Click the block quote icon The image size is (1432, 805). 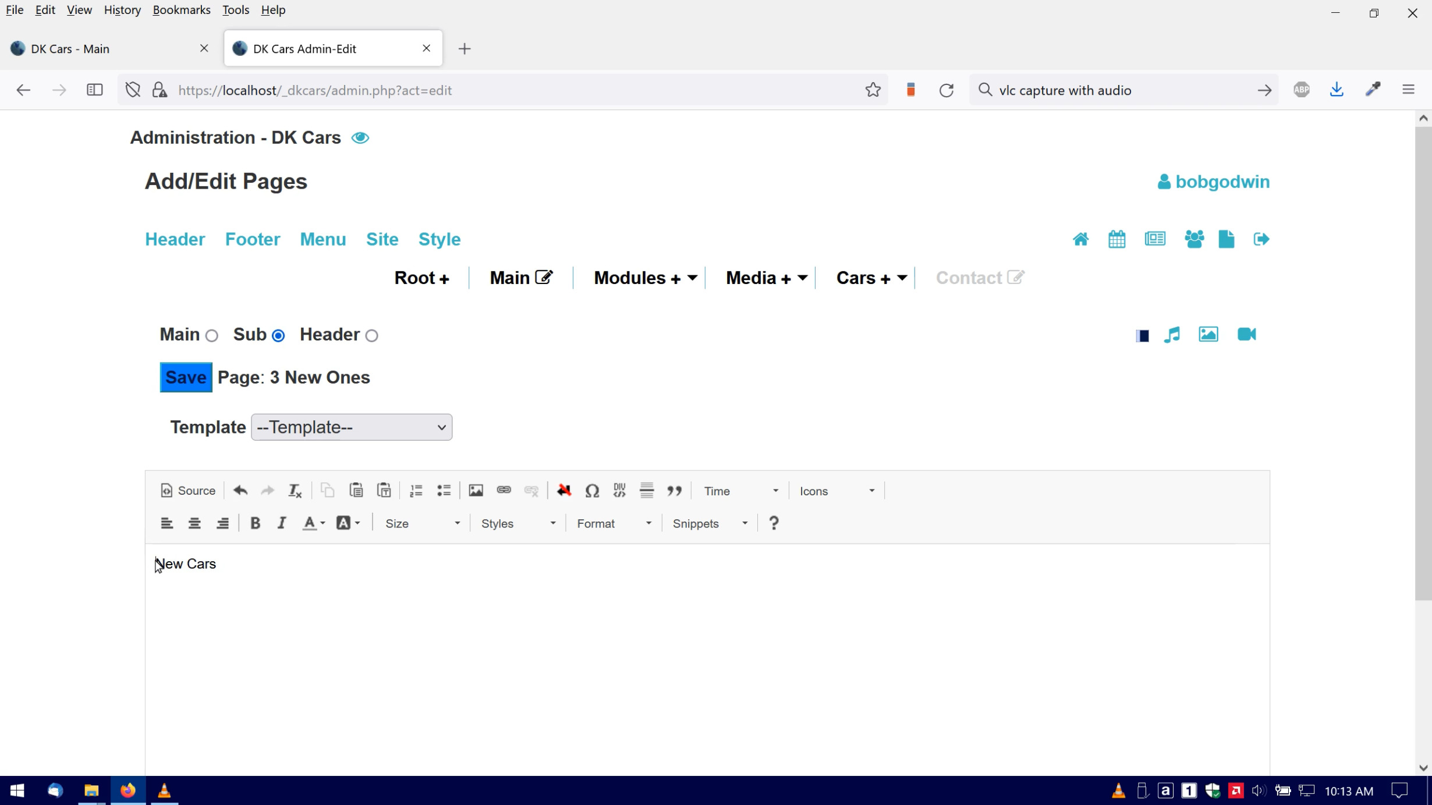[674, 491]
